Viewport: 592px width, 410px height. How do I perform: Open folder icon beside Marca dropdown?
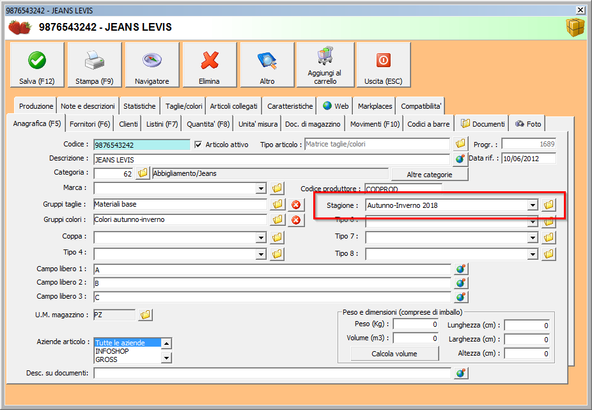click(277, 188)
